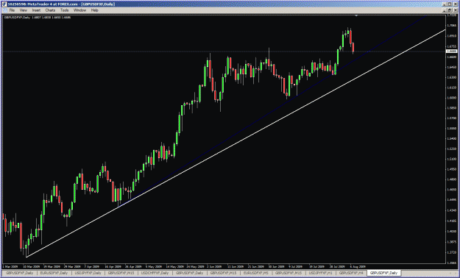The height and width of the screenshot is (278, 460).
Task: Open the View menu
Action: coord(23,10)
